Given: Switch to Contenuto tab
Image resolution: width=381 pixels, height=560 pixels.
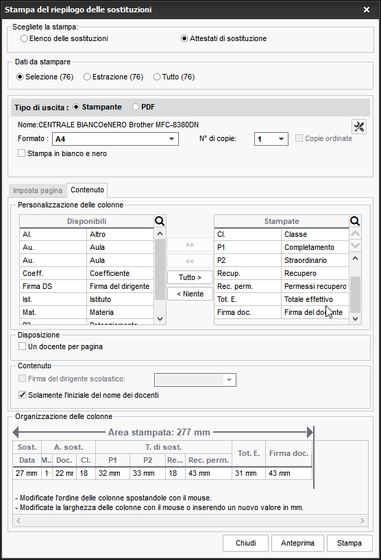Looking at the screenshot, I should tap(87, 190).
